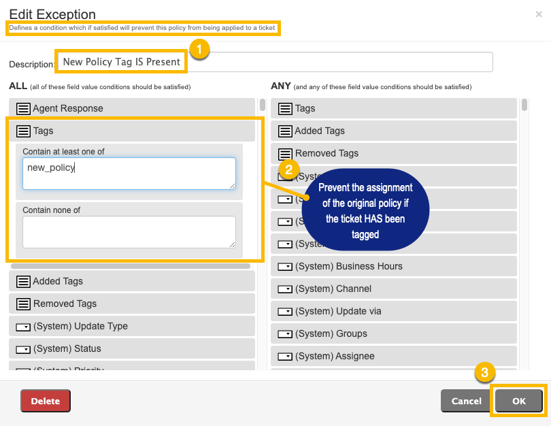Expand Removed Tags condition in ANY column

point(394,153)
